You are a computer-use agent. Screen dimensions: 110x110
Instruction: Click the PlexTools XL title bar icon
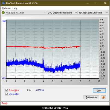point(3,3)
